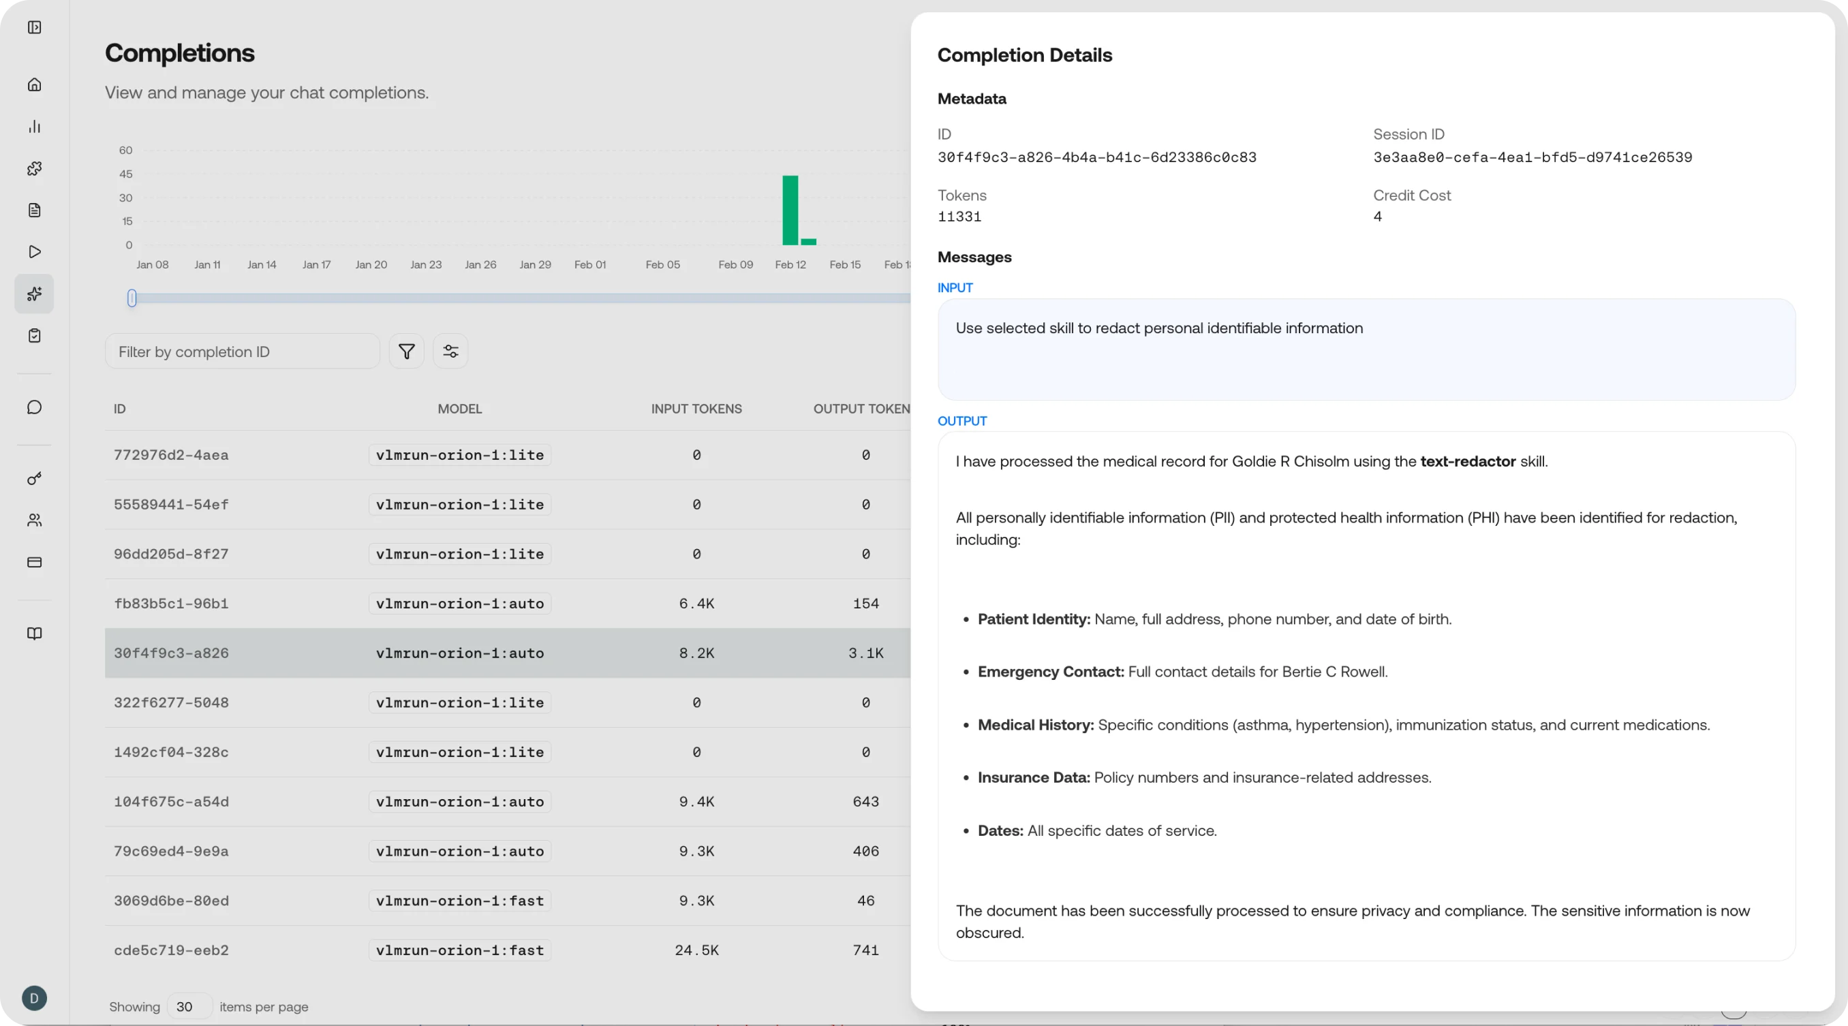This screenshot has height=1026, width=1848.
Task: Click the 643 output tokens cell
Action: tap(866, 801)
